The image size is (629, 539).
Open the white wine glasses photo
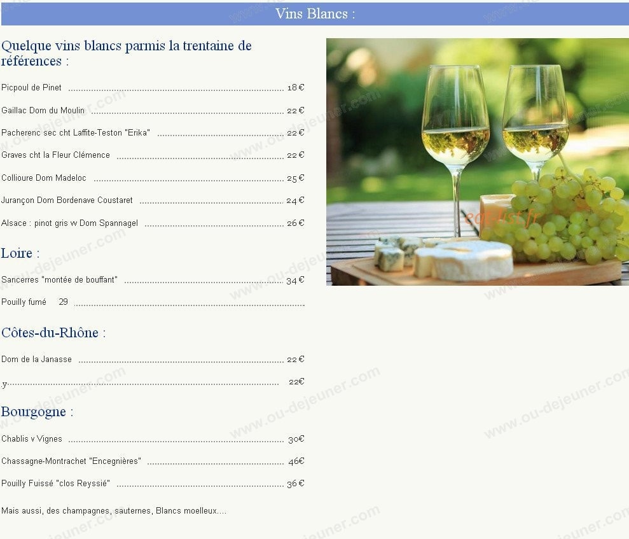[478, 162]
